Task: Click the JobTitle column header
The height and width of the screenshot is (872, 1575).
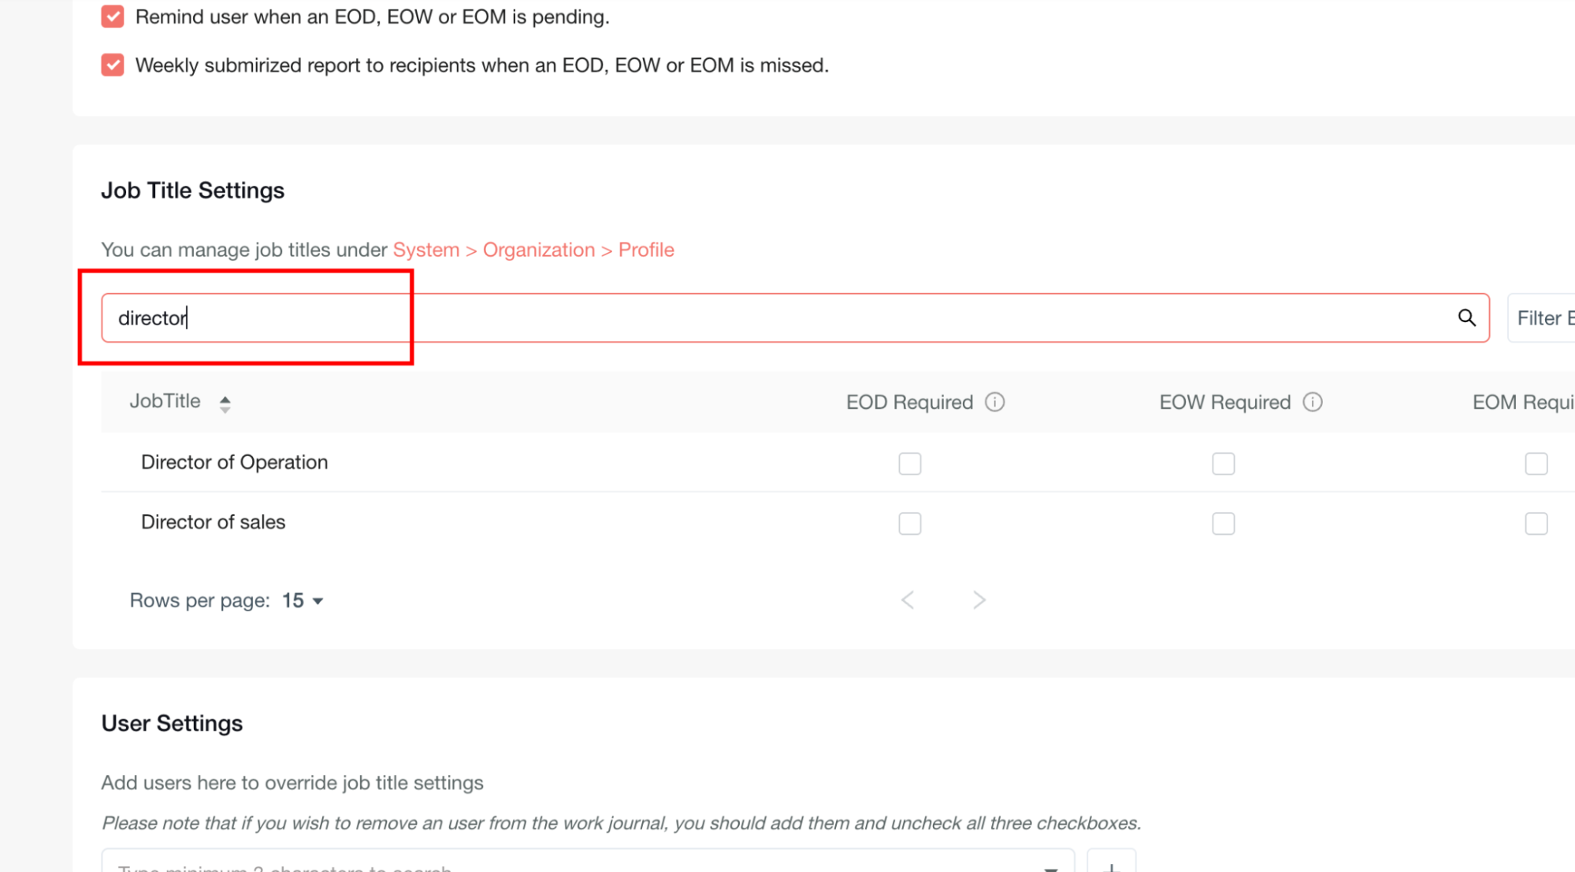Action: click(165, 402)
